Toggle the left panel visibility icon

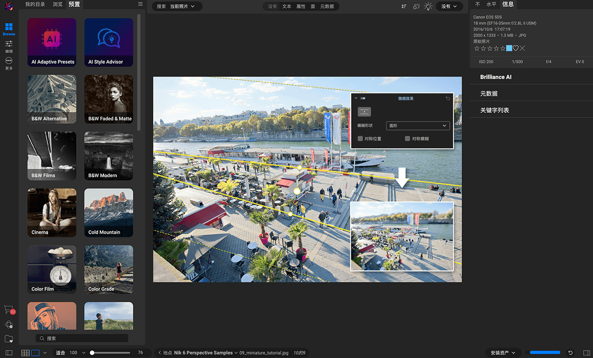pos(9,353)
